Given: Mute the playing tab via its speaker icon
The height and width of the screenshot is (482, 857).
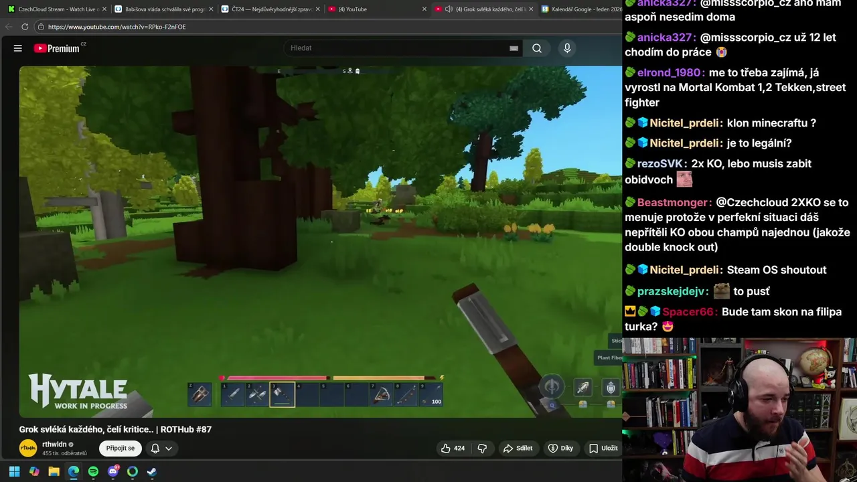Looking at the screenshot, I should tap(449, 9).
